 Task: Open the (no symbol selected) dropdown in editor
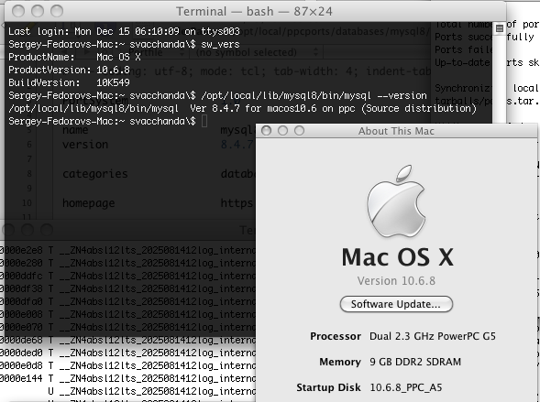(x=257, y=52)
